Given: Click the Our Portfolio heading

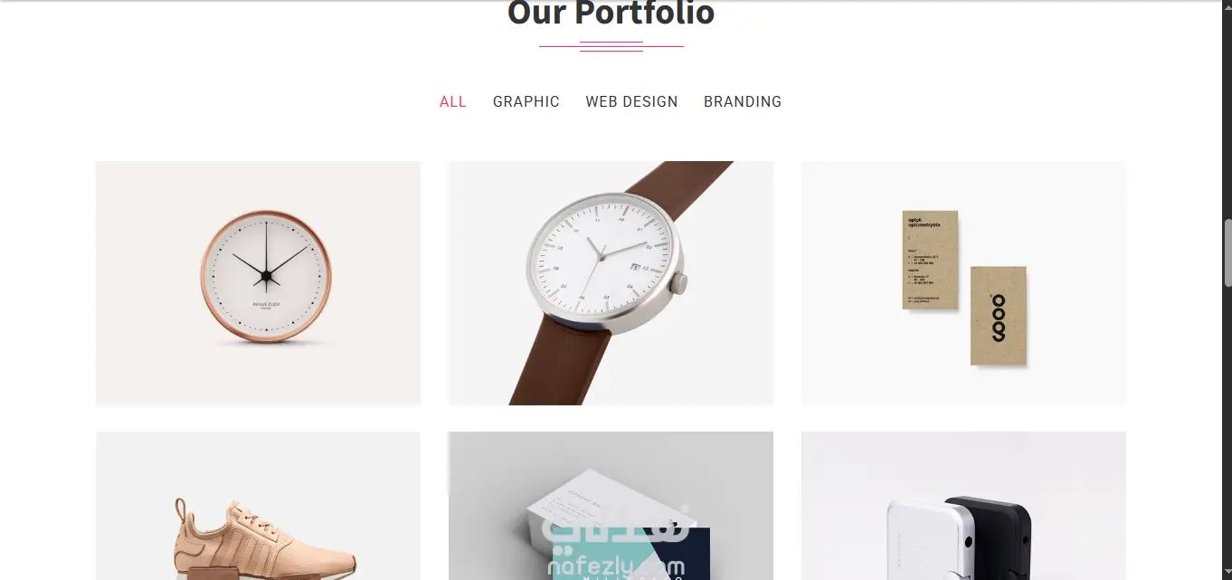Looking at the screenshot, I should [611, 13].
